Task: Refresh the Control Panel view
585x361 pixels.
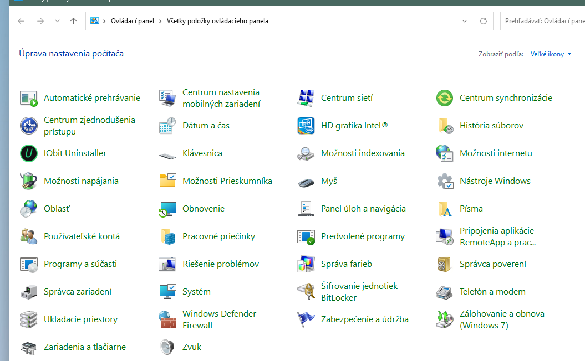Action: [x=482, y=20]
